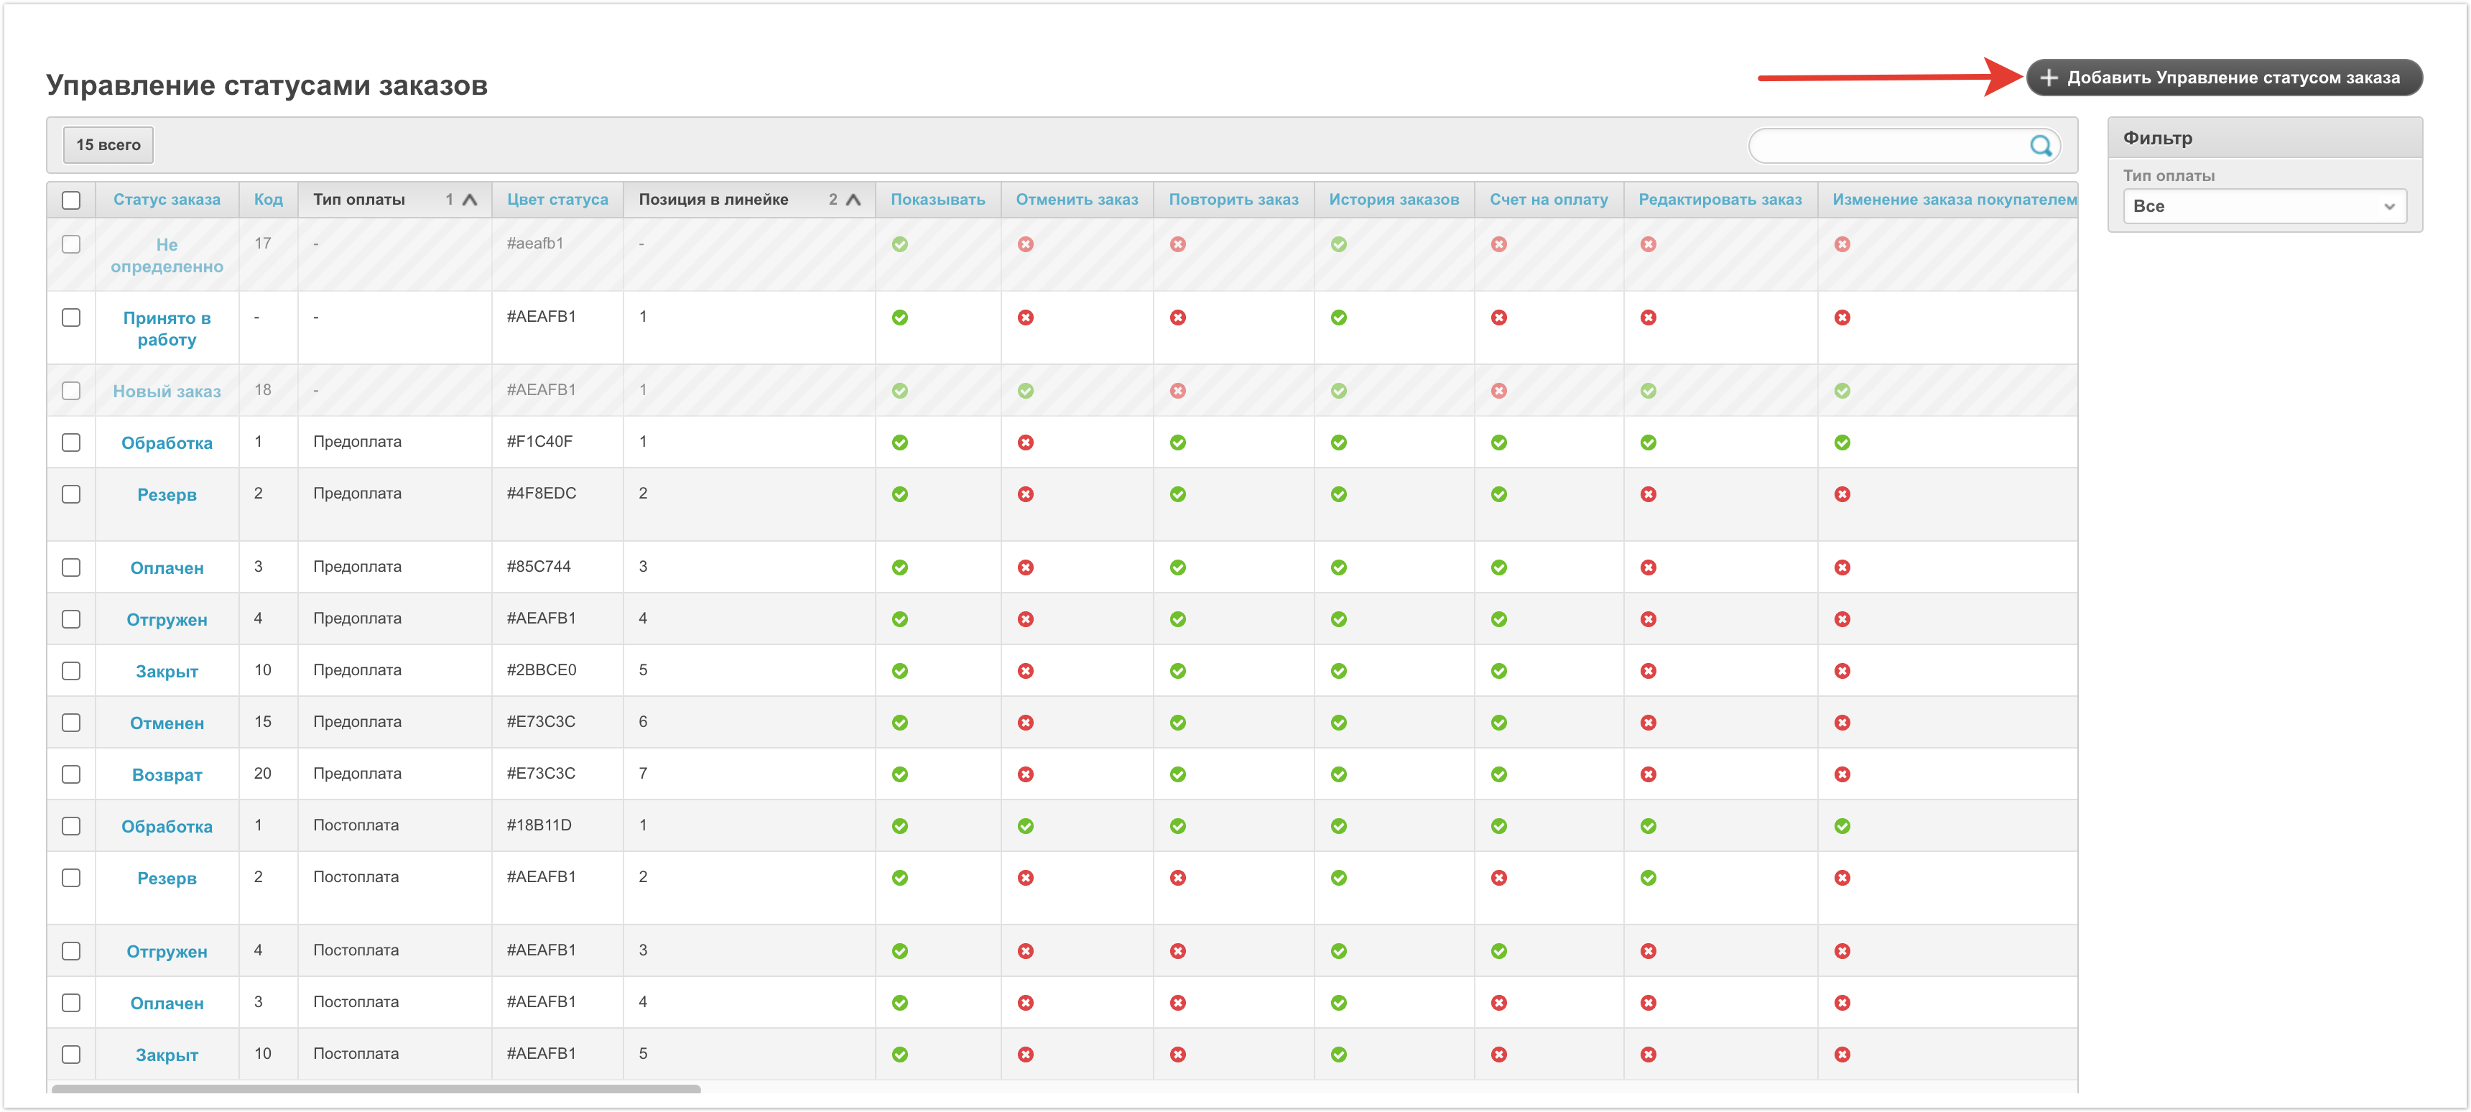Check the box for Принято в работу row
Screen dimensions: 2471x1112
[x=71, y=318]
